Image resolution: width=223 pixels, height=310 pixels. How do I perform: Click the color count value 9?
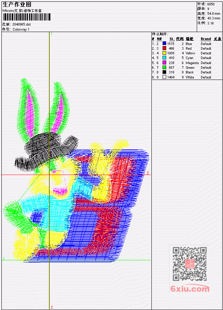[208, 9]
